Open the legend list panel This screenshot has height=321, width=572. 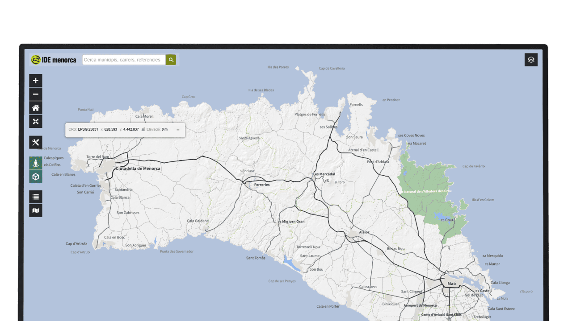[36, 197]
